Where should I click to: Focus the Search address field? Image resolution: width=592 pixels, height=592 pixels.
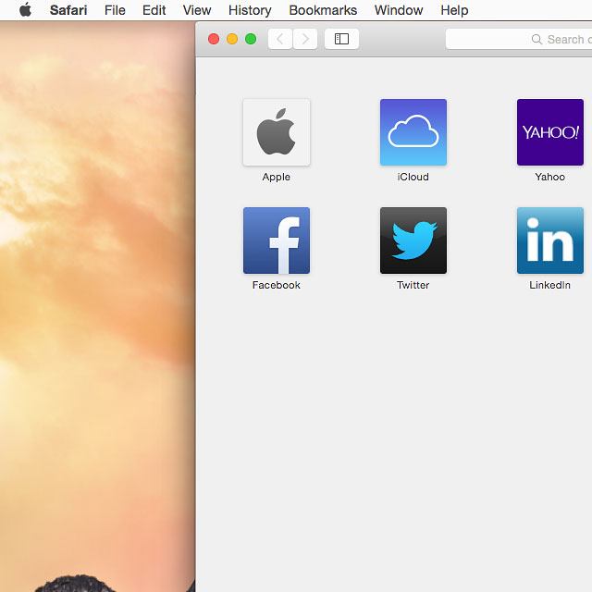pos(519,39)
